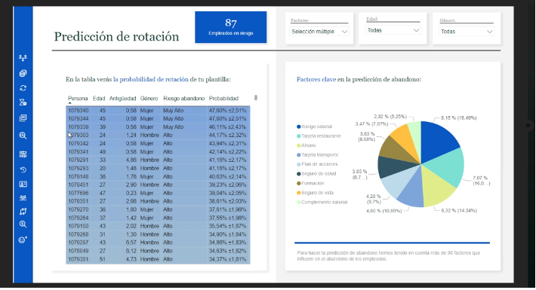The image size is (536, 290).
Task: Select the 'Plan de acciones' legend entry
Action: click(x=317, y=164)
